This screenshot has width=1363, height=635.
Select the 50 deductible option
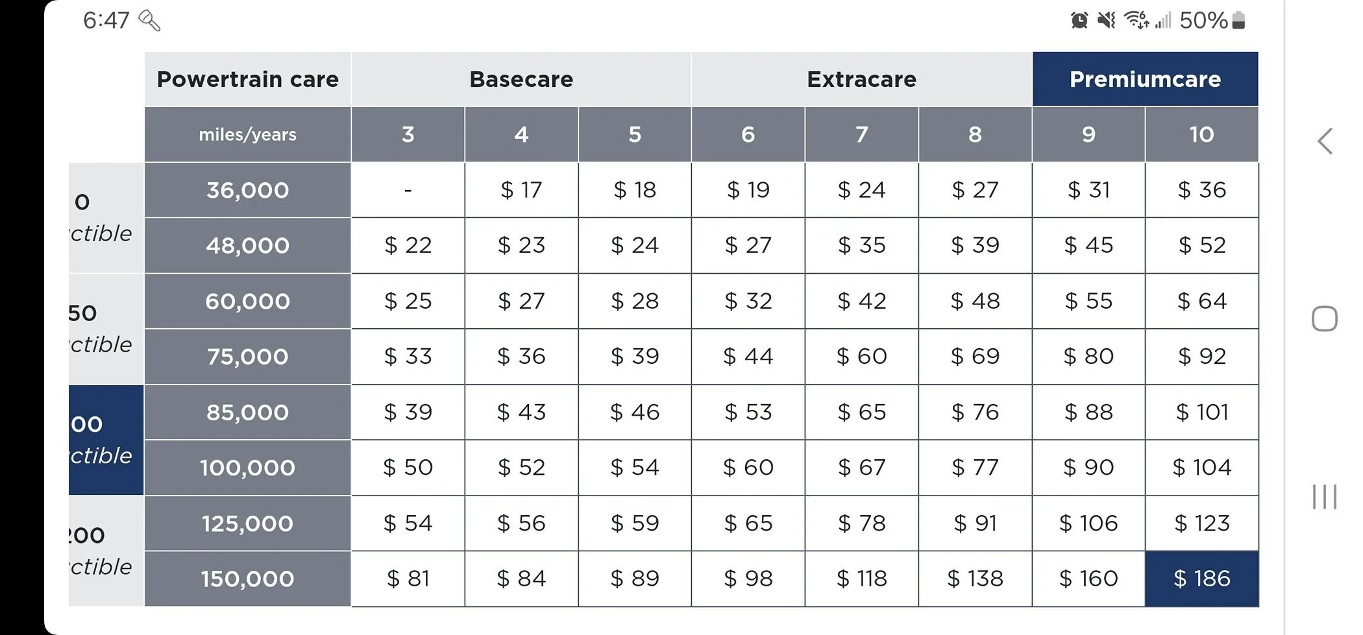pyautogui.click(x=106, y=329)
